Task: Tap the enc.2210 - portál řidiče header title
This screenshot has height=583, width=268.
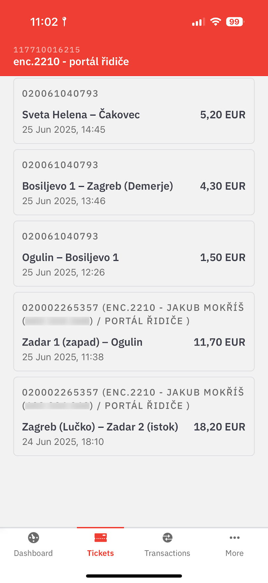Action: tap(71, 62)
